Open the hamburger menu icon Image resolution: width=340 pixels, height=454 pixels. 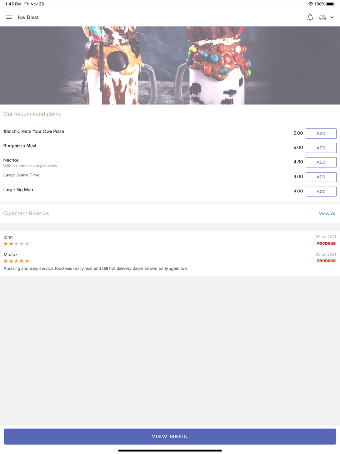point(9,17)
